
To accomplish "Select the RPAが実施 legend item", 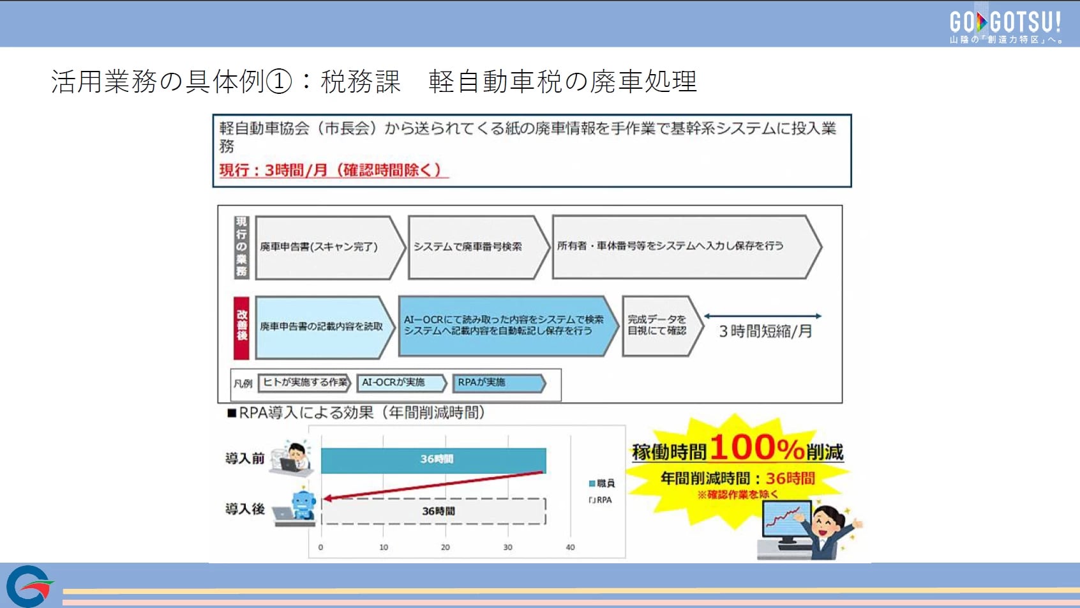I will coord(497,383).
